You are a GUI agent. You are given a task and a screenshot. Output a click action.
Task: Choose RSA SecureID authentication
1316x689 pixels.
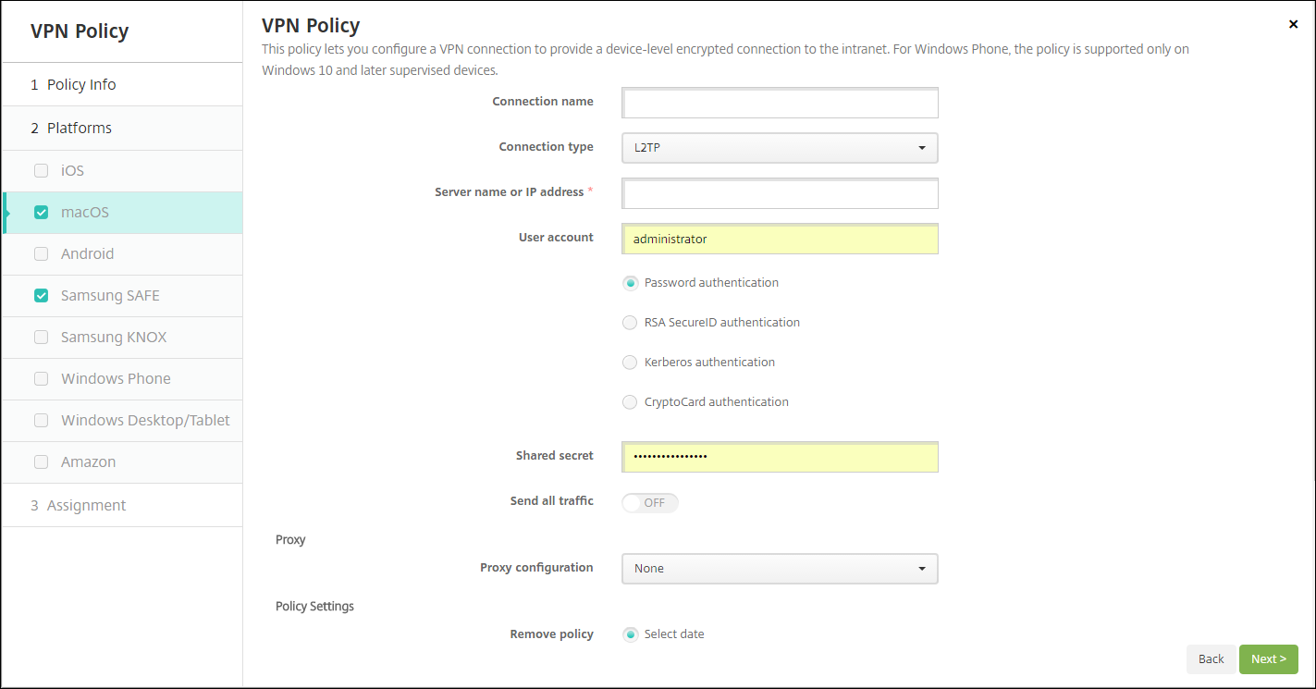tap(630, 323)
